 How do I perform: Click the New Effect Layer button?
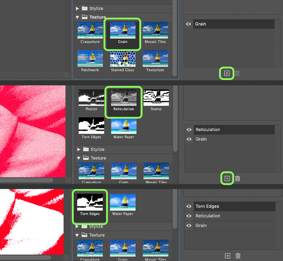tap(227, 73)
